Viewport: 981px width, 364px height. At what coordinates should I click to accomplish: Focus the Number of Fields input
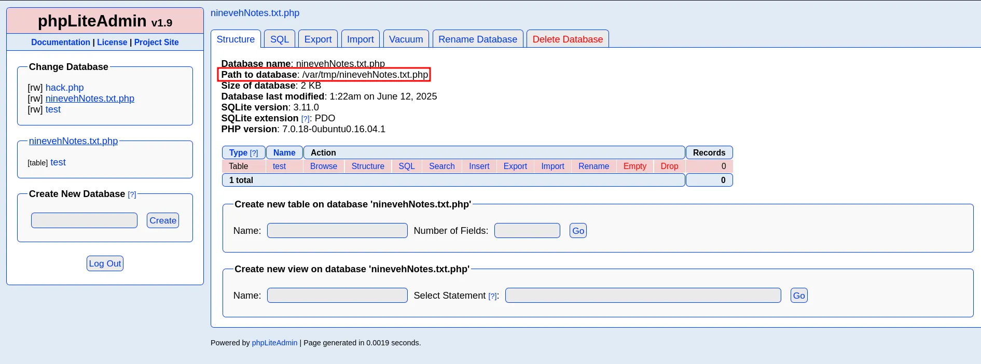[x=527, y=231]
